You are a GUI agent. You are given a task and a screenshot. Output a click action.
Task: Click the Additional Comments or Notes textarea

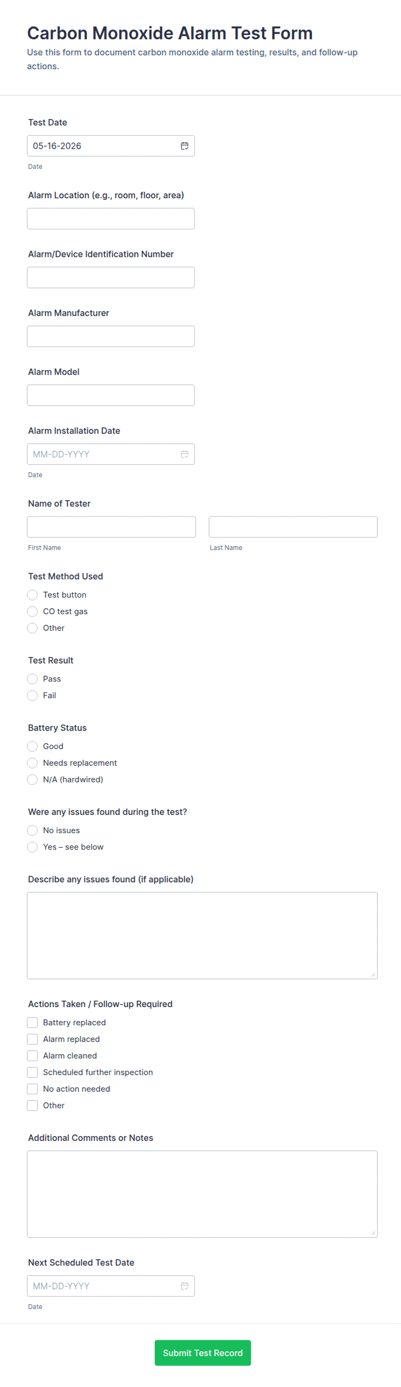click(202, 1194)
